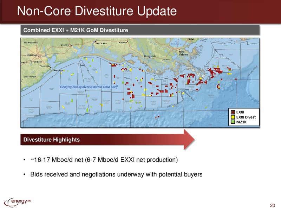Click 'Geographically diverse across GoM Shelf' annotation
Image resolution: width=281 pixels, height=211 pixels.
(89, 87)
